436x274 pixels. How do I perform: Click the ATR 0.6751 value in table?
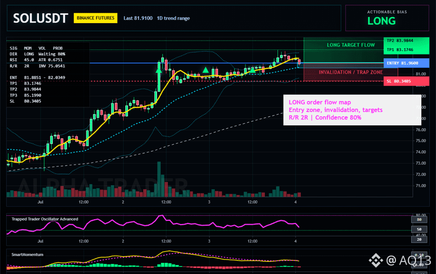pyautogui.click(x=51, y=59)
